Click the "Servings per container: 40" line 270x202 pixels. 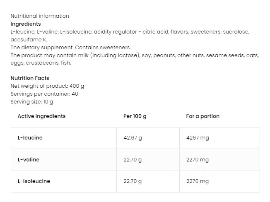click(x=44, y=94)
